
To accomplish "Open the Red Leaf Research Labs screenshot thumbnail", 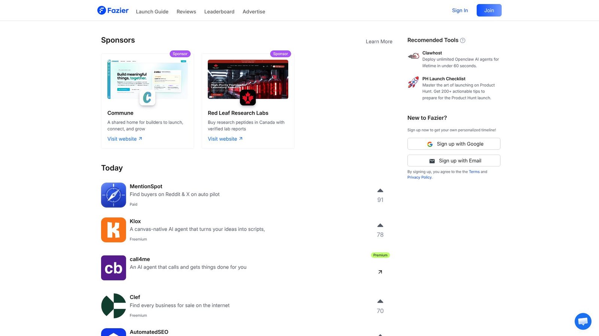I will pos(248,79).
